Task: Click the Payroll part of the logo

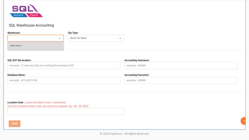Action: point(34,15)
